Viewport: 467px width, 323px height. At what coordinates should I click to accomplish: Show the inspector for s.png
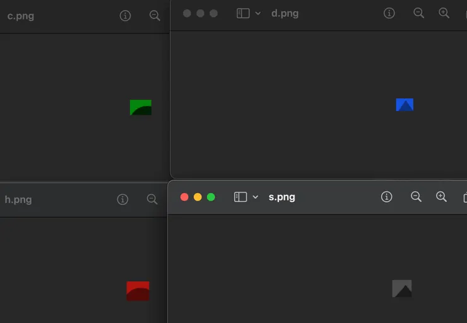[387, 197]
